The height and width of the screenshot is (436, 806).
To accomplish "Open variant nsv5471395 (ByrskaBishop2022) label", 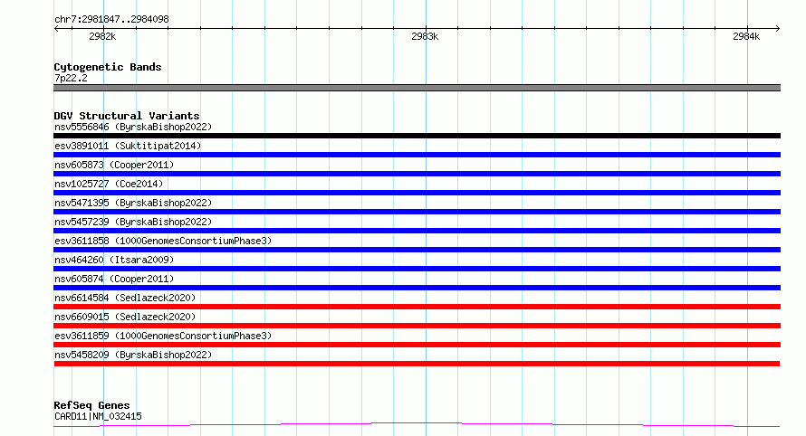I will point(133,203).
